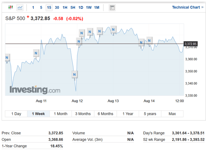206x150 pixels.
Task: Click the -0.58 price change value
Action: pyautogui.click(x=58, y=19)
